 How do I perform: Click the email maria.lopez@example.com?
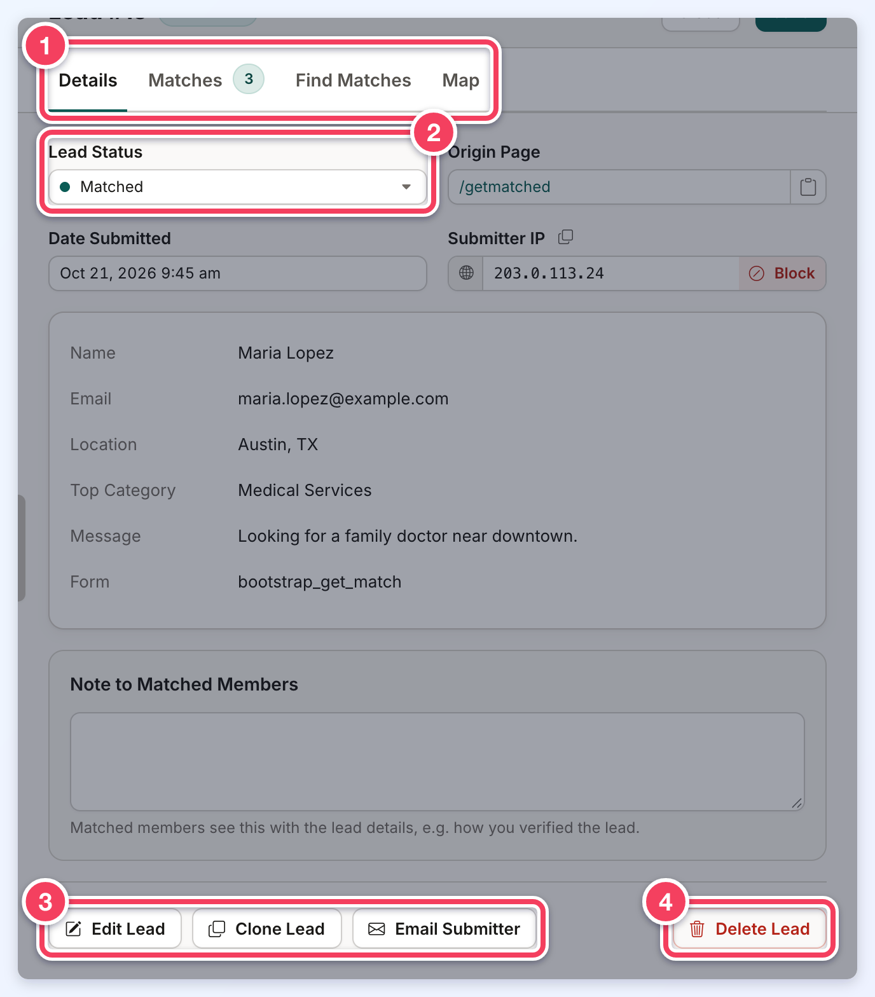point(343,399)
